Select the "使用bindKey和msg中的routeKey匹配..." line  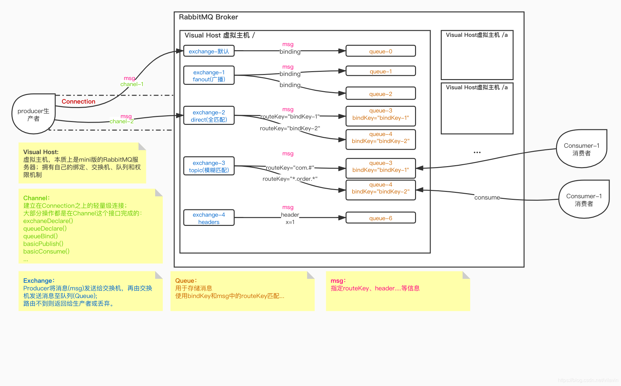pos(230,296)
